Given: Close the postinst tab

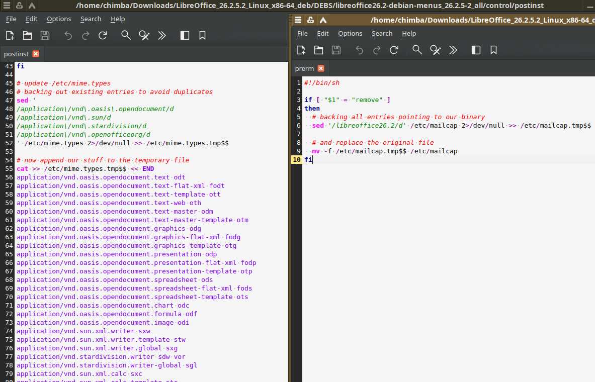Looking at the screenshot, I should [36, 54].
